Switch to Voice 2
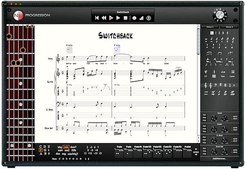The width and height of the screenshot is (245, 169). click(229, 27)
